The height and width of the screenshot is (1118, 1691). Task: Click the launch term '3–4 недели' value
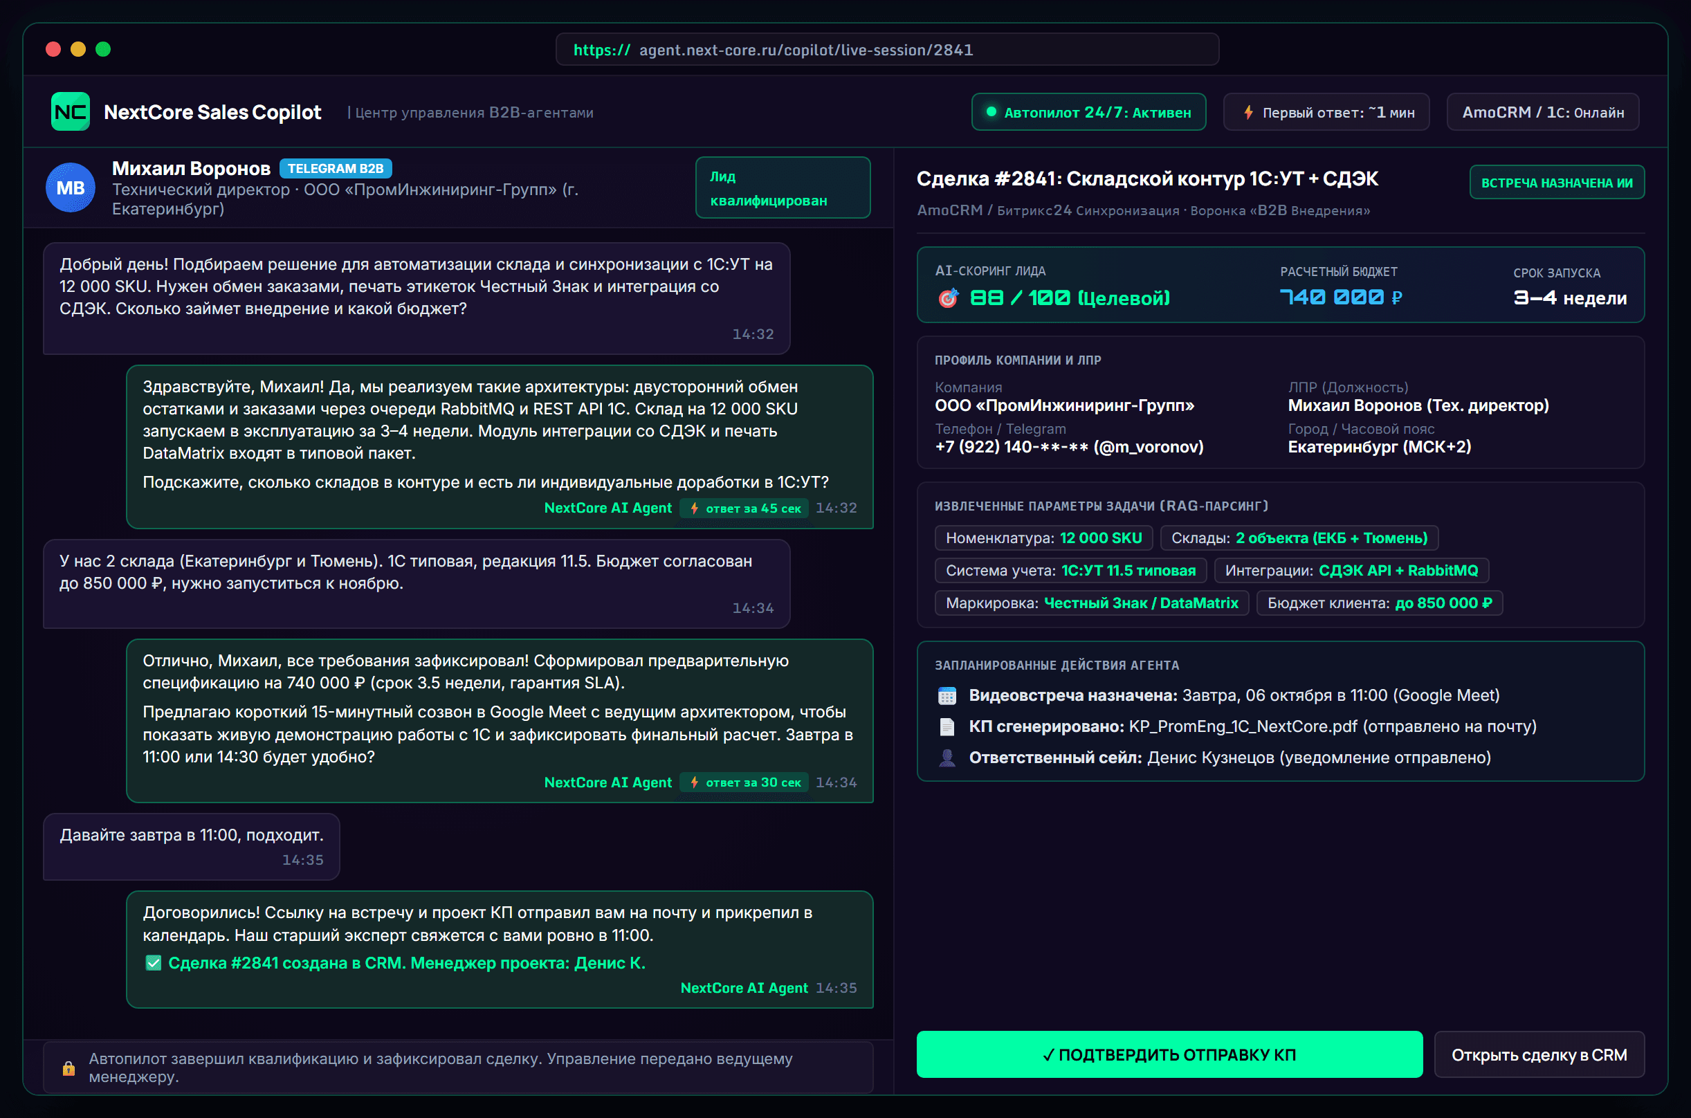click(1570, 298)
